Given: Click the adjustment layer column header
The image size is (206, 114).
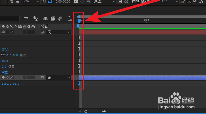Looking at the screenshot, I should (x=29, y=27).
